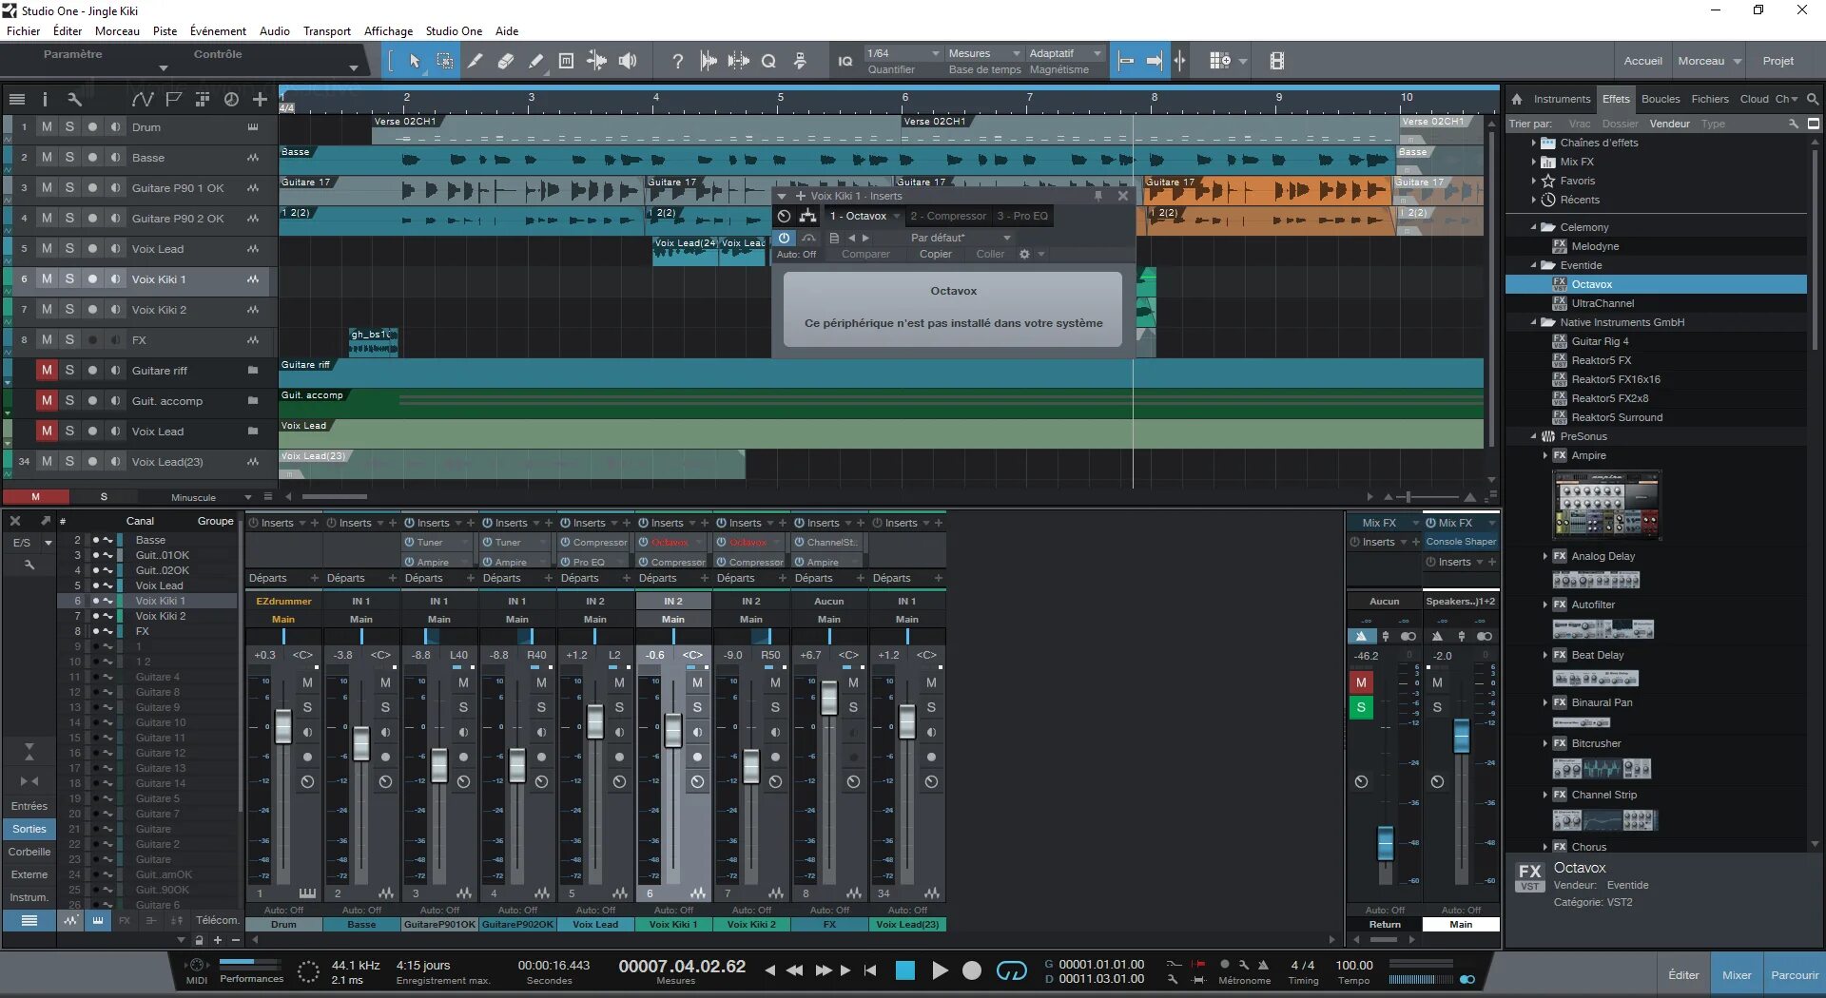
Task: Adjust the Voix Kiki 1 channel fader
Action: 672,729
